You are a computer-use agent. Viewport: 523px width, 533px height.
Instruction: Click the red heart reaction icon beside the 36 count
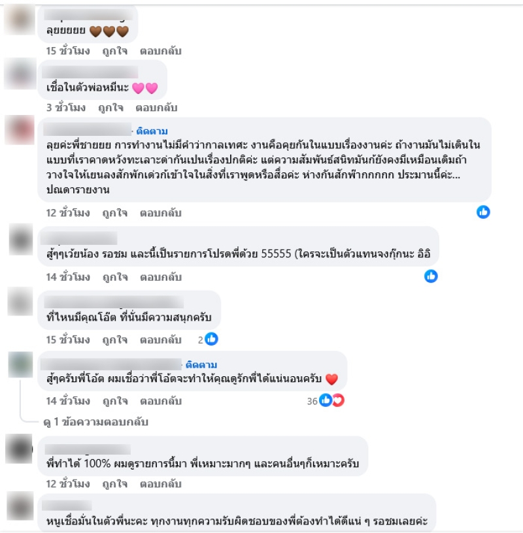coord(338,400)
